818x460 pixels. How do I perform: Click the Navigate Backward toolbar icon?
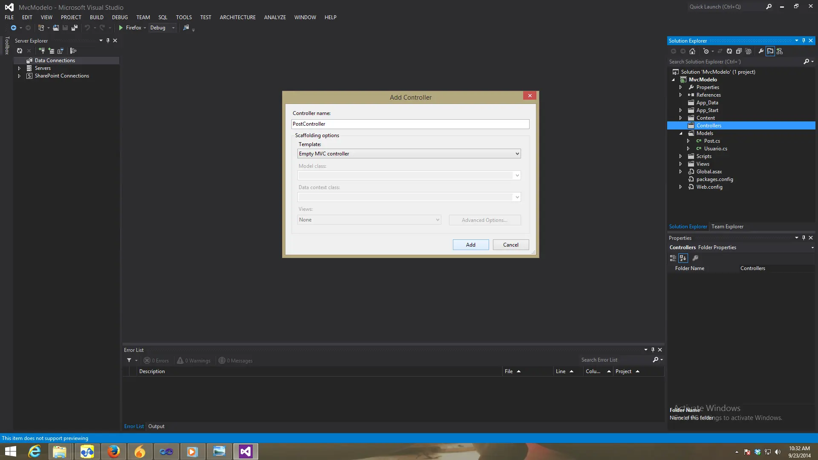click(x=14, y=28)
